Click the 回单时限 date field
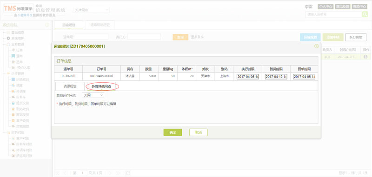The width and height of the screenshot is (372, 177). pos(304,77)
